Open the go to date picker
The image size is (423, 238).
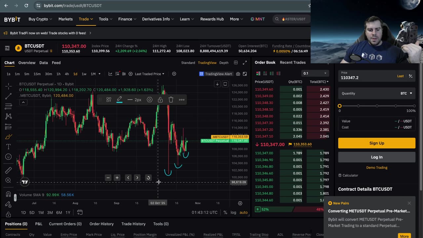(x=80, y=212)
